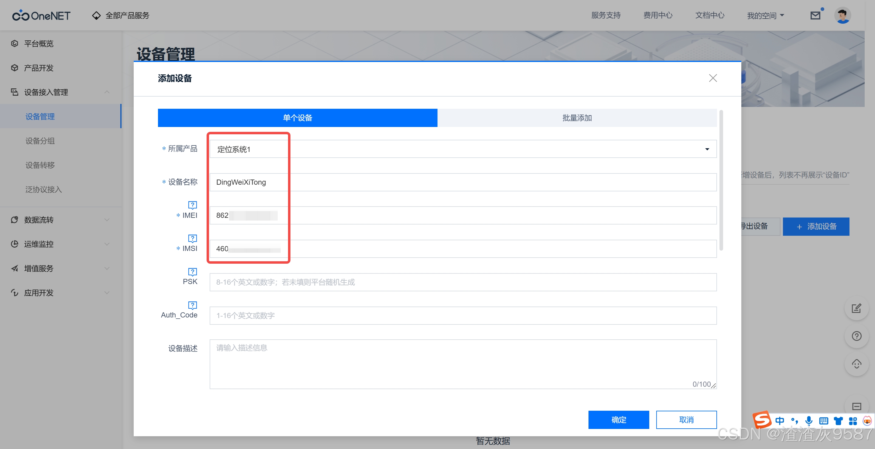This screenshot has width=875, height=449.
Task: Switch to the 批量添加 tab
Action: coord(577,118)
